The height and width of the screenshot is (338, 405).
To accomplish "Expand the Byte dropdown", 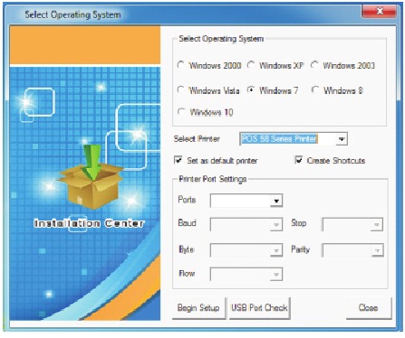I will (276, 250).
